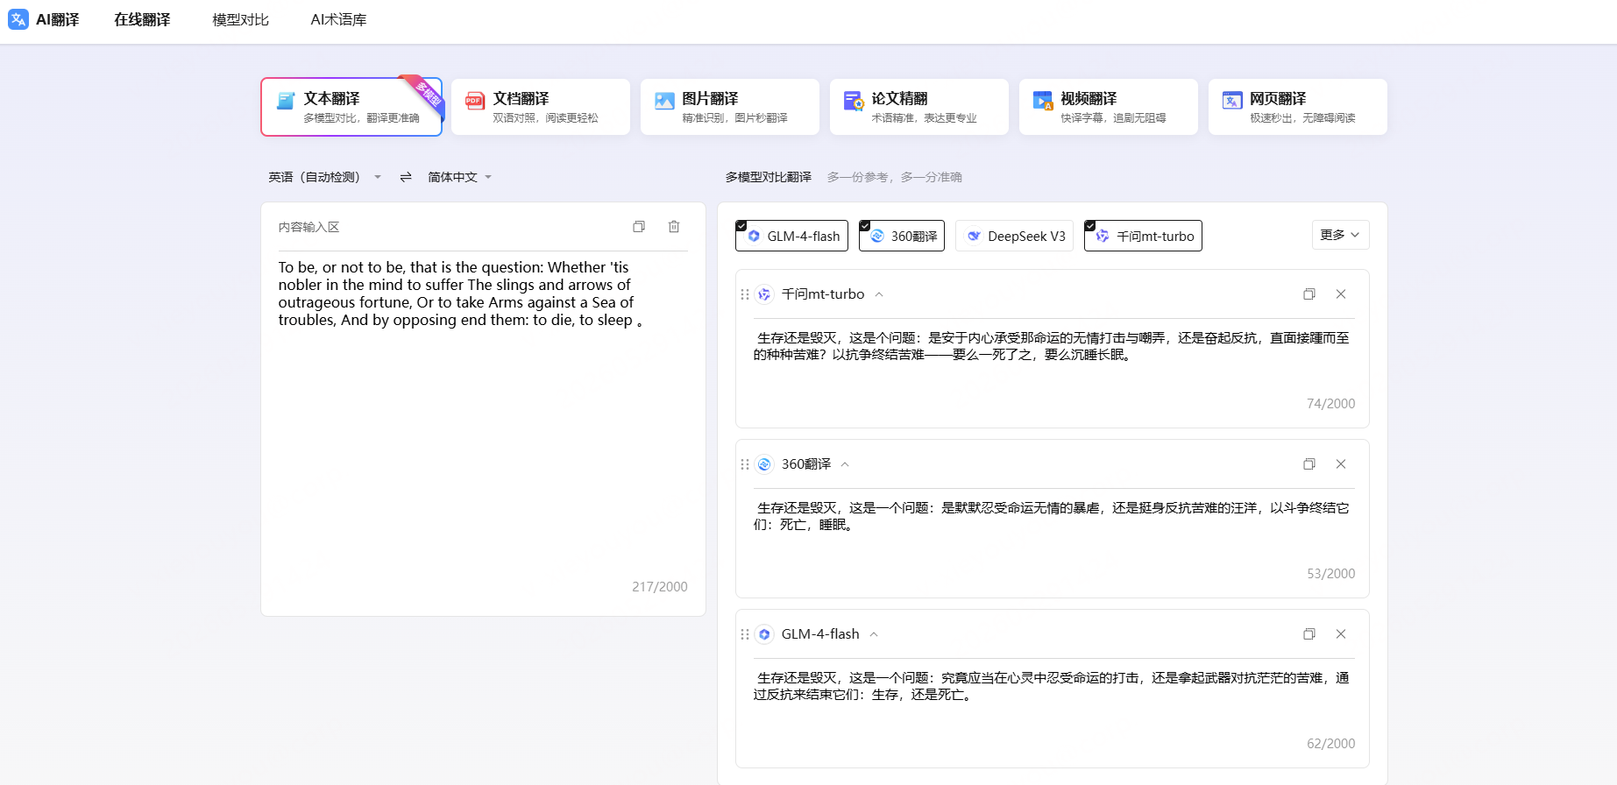The image size is (1617, 785).
Task: Open the source language 英语 dropdown
Action: pyautogui.click(x=325, y=177)
